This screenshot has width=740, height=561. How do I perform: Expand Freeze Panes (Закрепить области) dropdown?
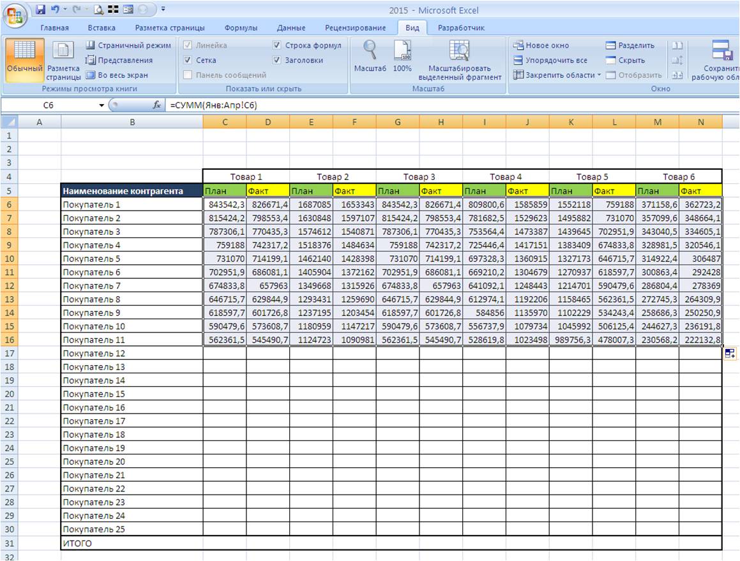pyautogui.click(x=558, y=75)
